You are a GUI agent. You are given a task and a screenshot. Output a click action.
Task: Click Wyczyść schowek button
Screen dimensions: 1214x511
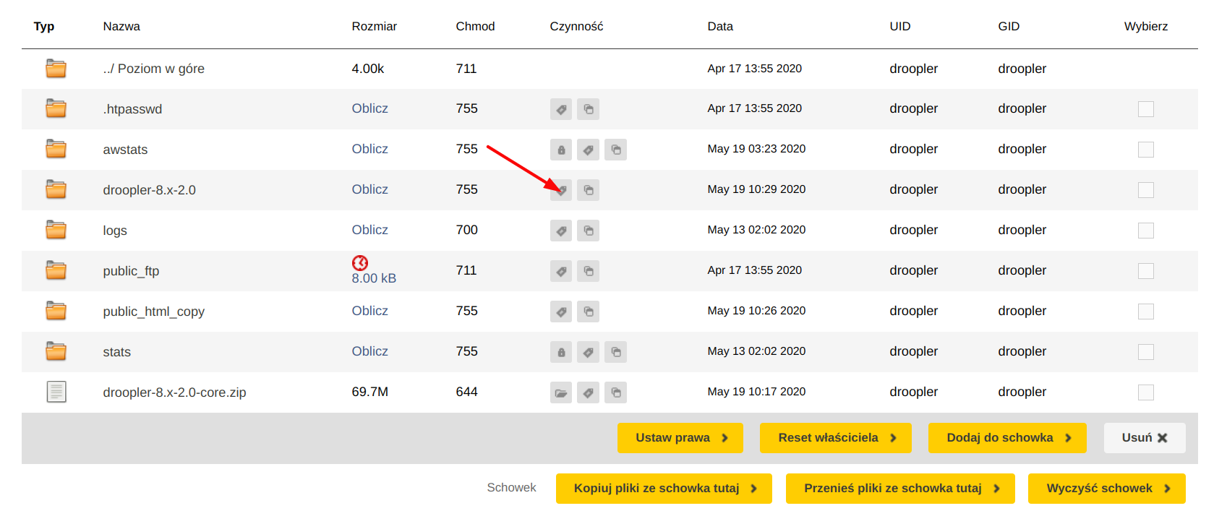click(x=1107, y=489)
